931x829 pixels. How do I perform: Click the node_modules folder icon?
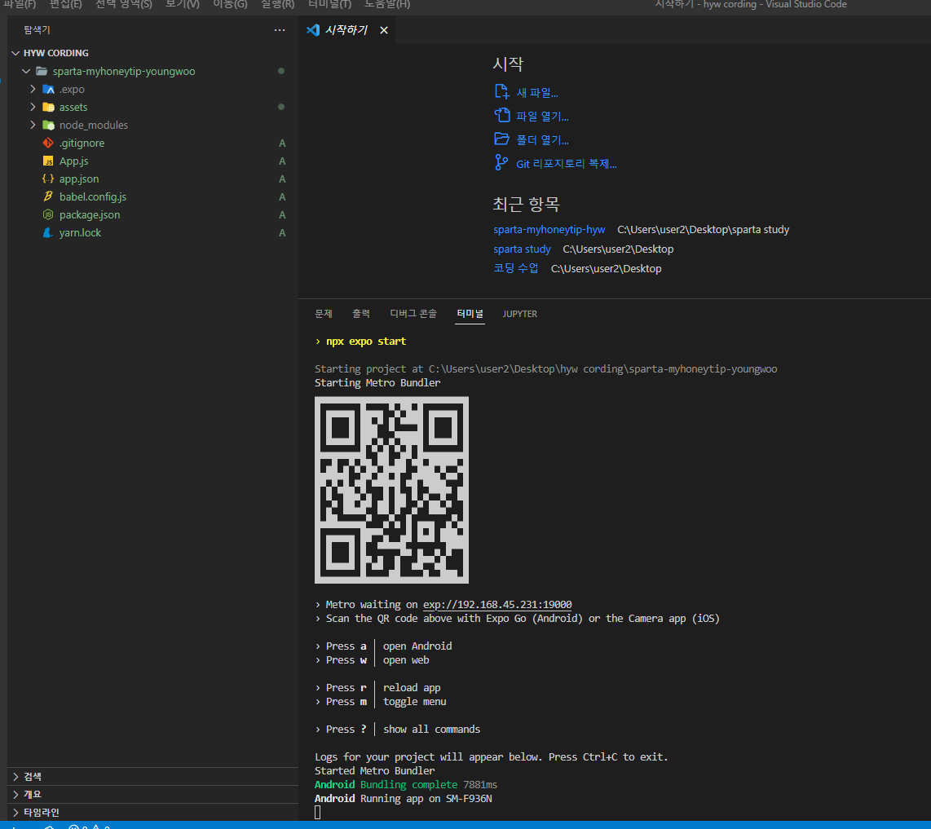click(x=49, y=125)
